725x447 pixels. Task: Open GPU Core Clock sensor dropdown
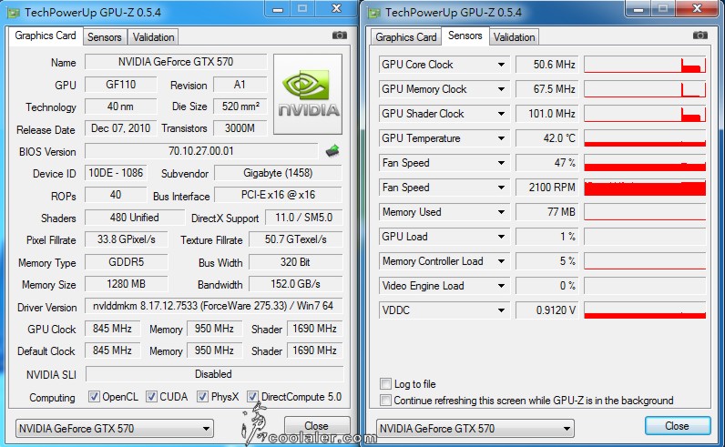pos(501,65)
